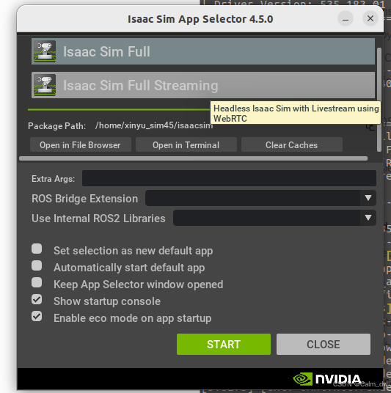Click the ROS Bridge Extension combo box field
Viewport: 391px width, 393px height.
pyautogui.click(x=260, y=198)
